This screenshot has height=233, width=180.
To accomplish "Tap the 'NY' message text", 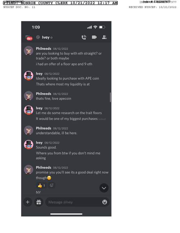I will point(38,192).
